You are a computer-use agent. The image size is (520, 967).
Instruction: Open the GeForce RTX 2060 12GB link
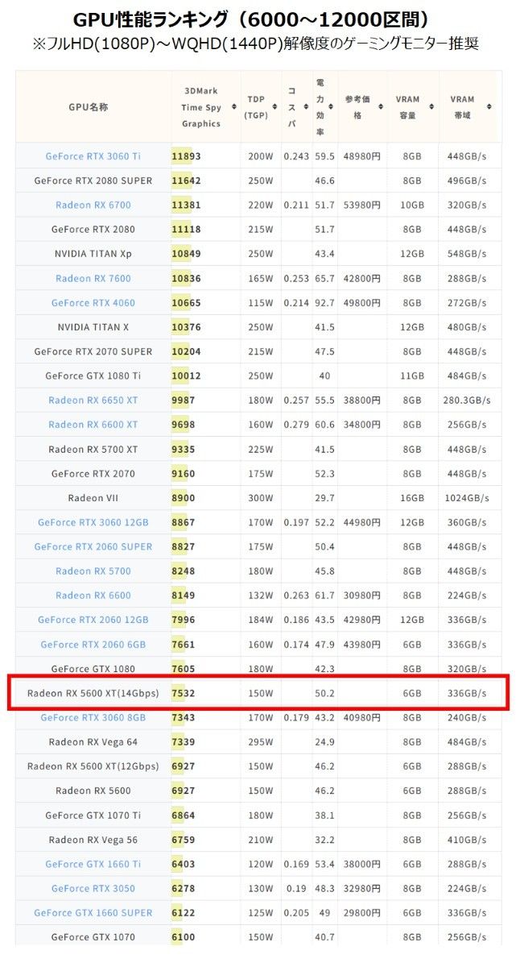point(93,620)
